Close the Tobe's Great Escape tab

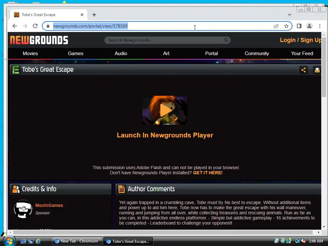82,15
